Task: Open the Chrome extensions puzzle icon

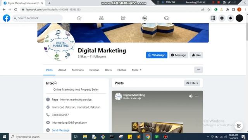Action: pyautogui.click(x=227, y=9)
